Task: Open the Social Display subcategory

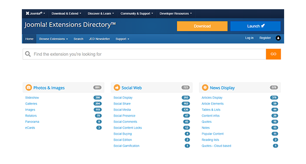Action: [x=123, y=98]
